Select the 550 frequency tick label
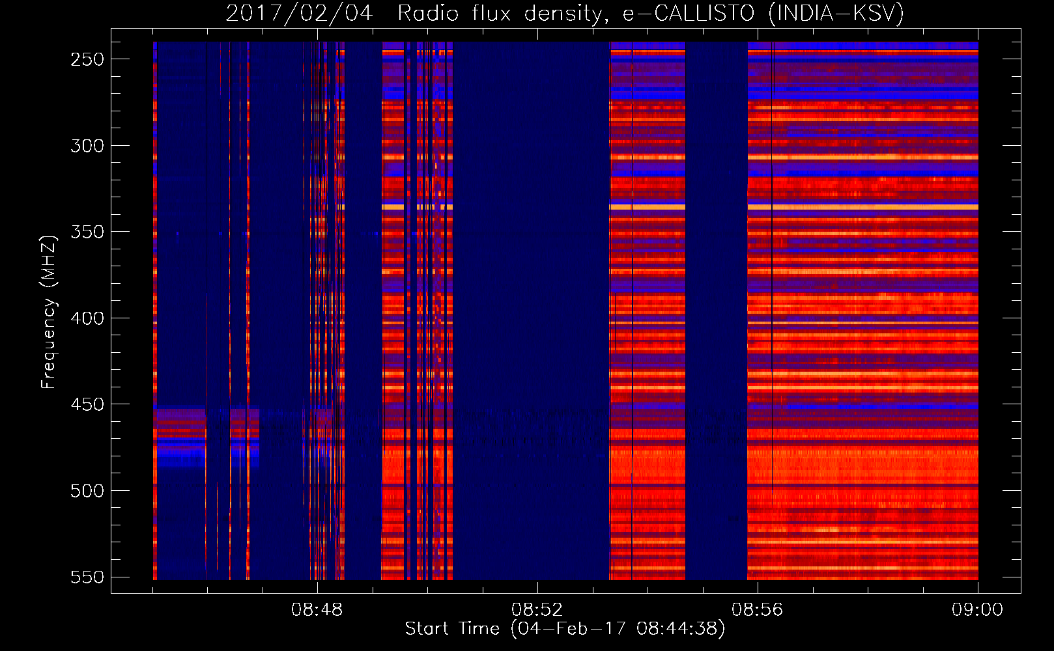 [x=87, y=577]
